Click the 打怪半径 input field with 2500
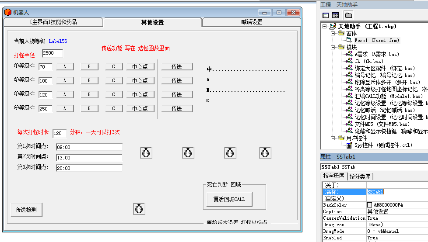 click(53, 53)
